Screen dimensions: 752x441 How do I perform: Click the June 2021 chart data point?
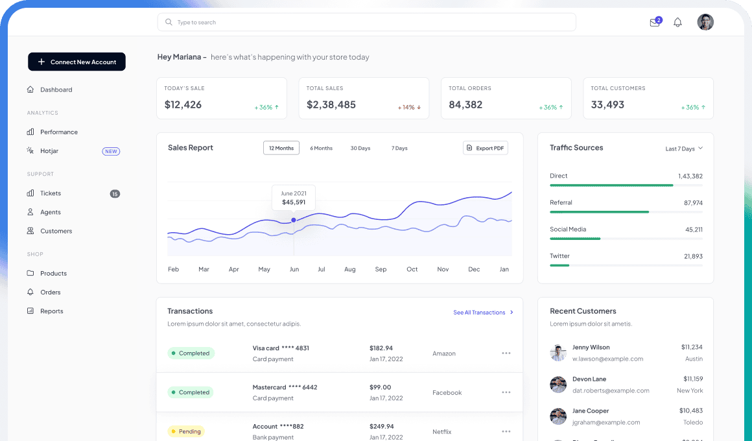[x=294, y=220]
